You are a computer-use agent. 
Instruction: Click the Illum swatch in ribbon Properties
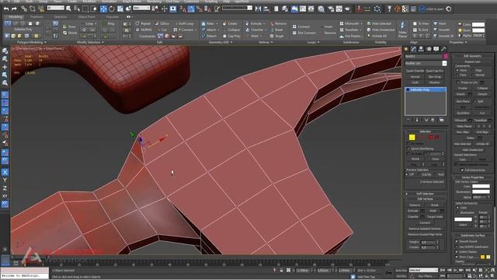pos(478,30)
